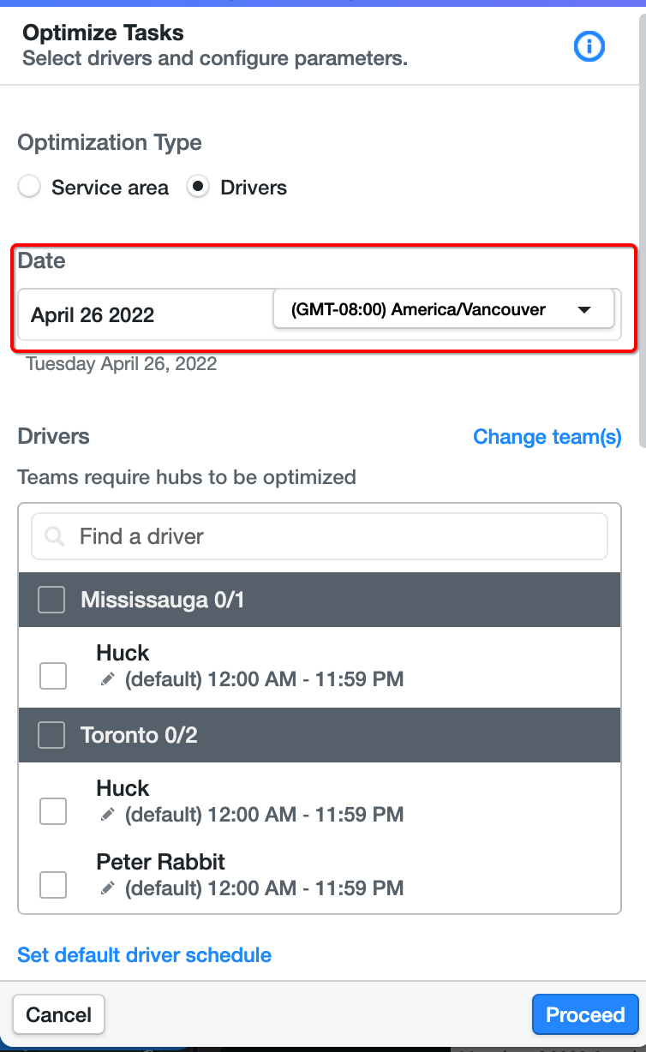
Task: Open Change team(s) link
Action: pos(547,437)
